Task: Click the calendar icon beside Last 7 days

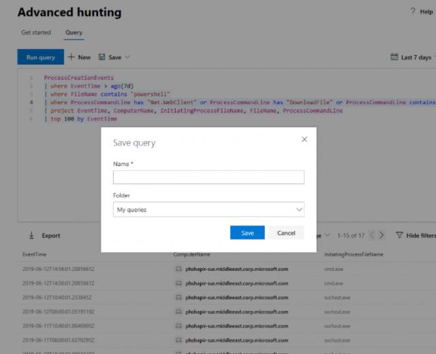Action: tap(394, 57)
